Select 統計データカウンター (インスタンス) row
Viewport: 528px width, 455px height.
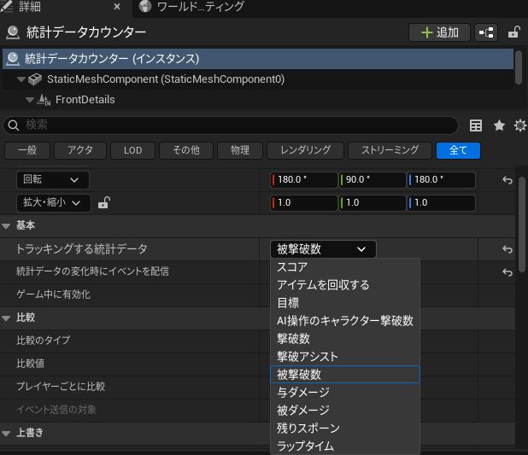pos(258,59)
